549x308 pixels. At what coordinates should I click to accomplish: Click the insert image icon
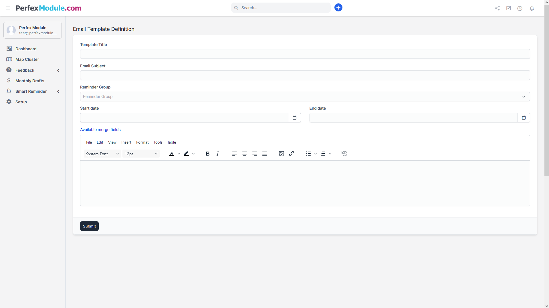coord(281,154)
